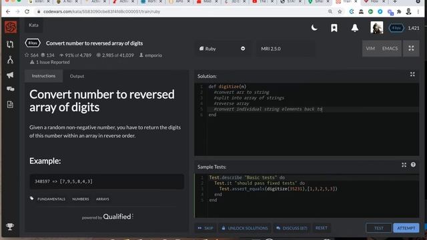Open the Sample Tests help icon

(413, 165)
